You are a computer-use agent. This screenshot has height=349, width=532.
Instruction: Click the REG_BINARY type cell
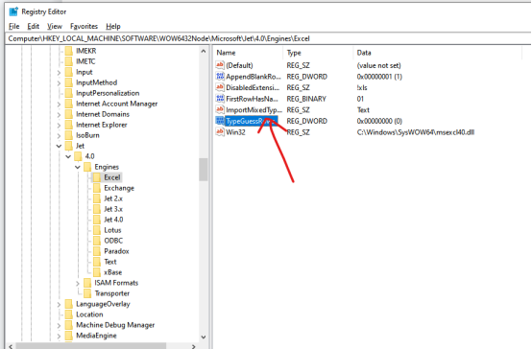306,99
